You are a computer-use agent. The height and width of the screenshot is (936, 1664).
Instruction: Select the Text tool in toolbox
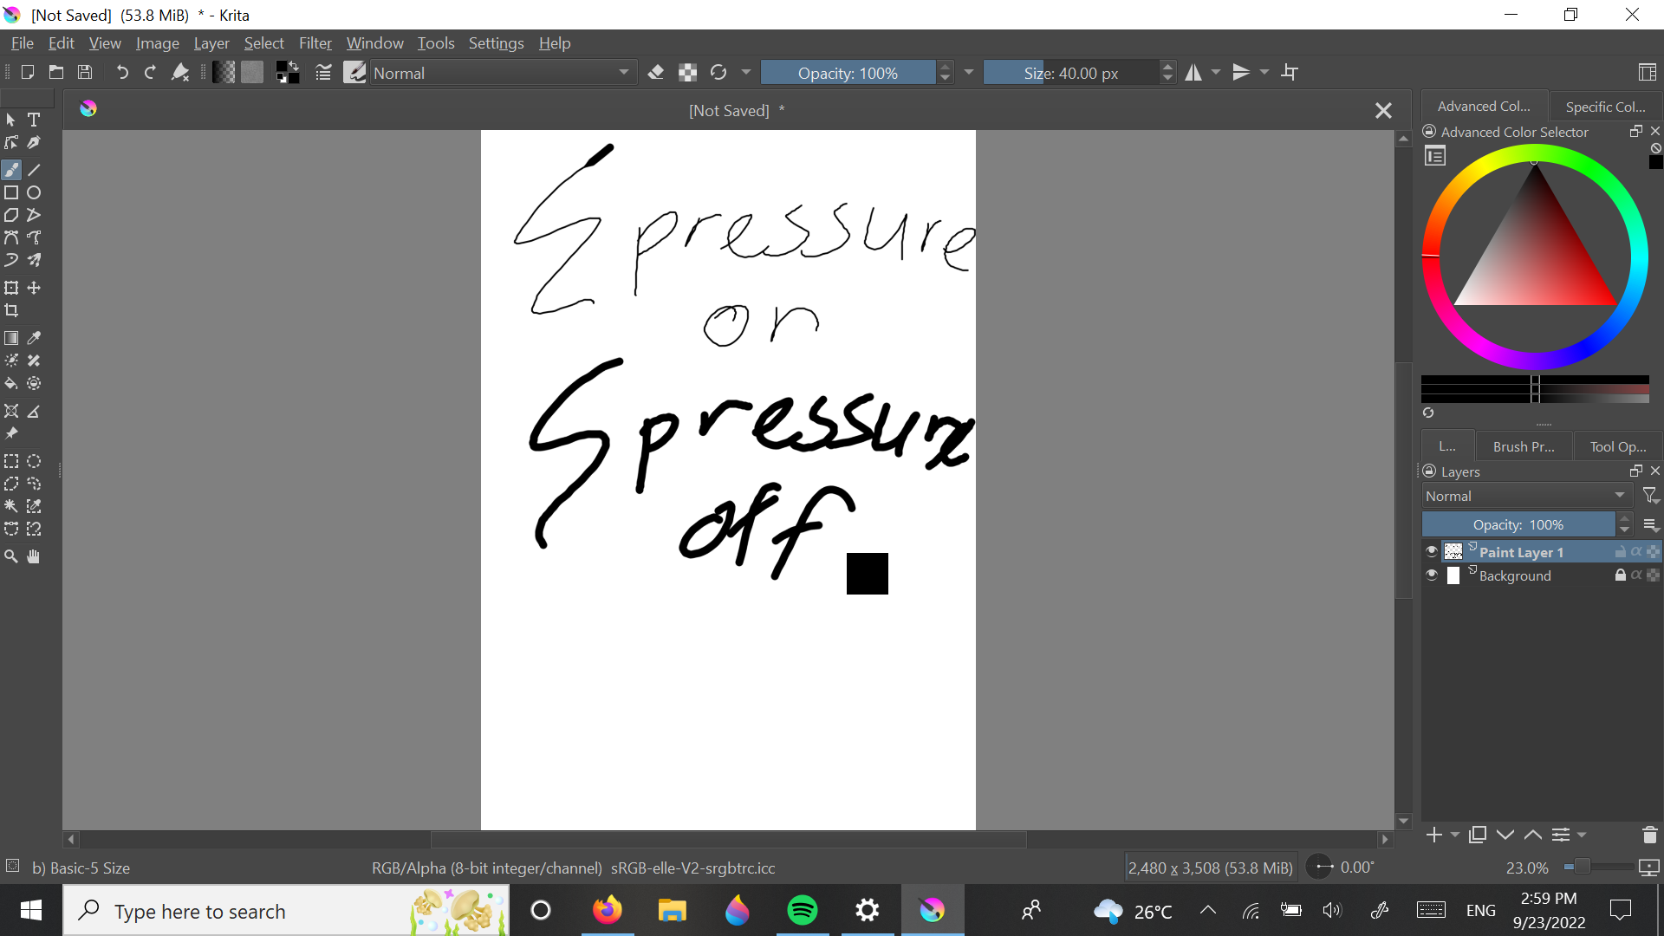pyautogui.click(x=34, y=120)
